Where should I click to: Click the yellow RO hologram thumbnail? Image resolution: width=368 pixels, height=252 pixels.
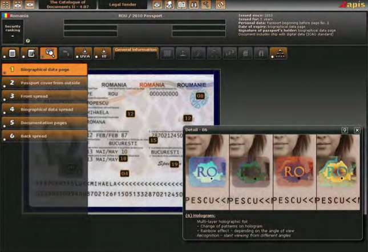[338, 172]
